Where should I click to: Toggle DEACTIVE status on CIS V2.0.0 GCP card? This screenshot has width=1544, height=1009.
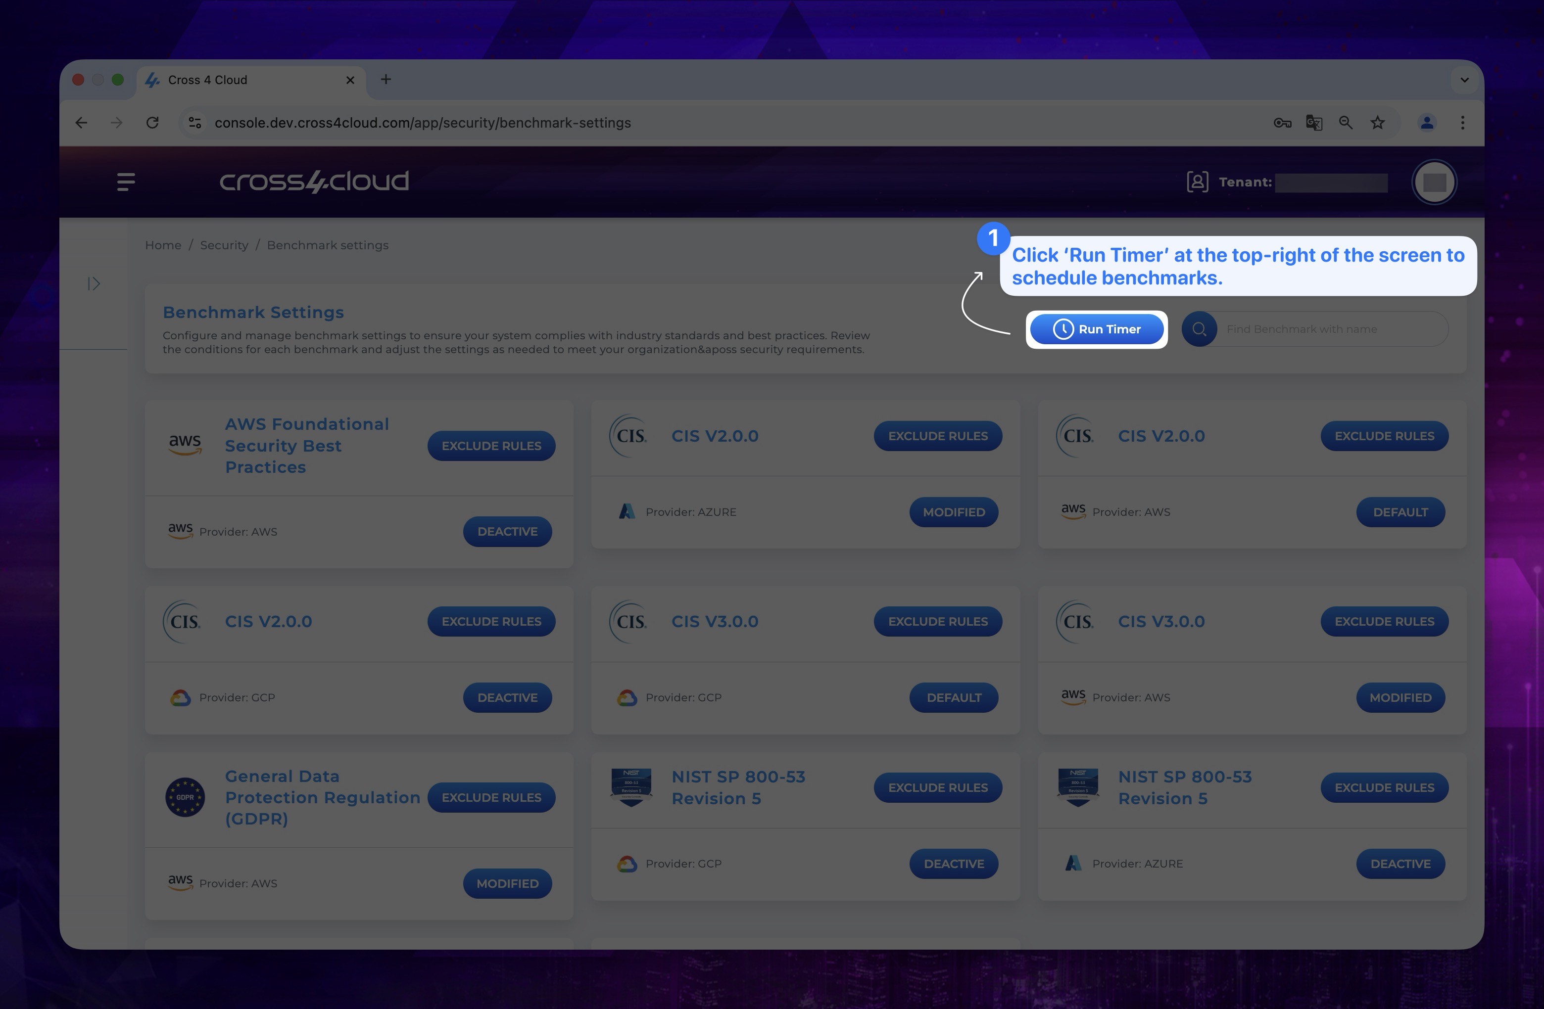(506, 696)
